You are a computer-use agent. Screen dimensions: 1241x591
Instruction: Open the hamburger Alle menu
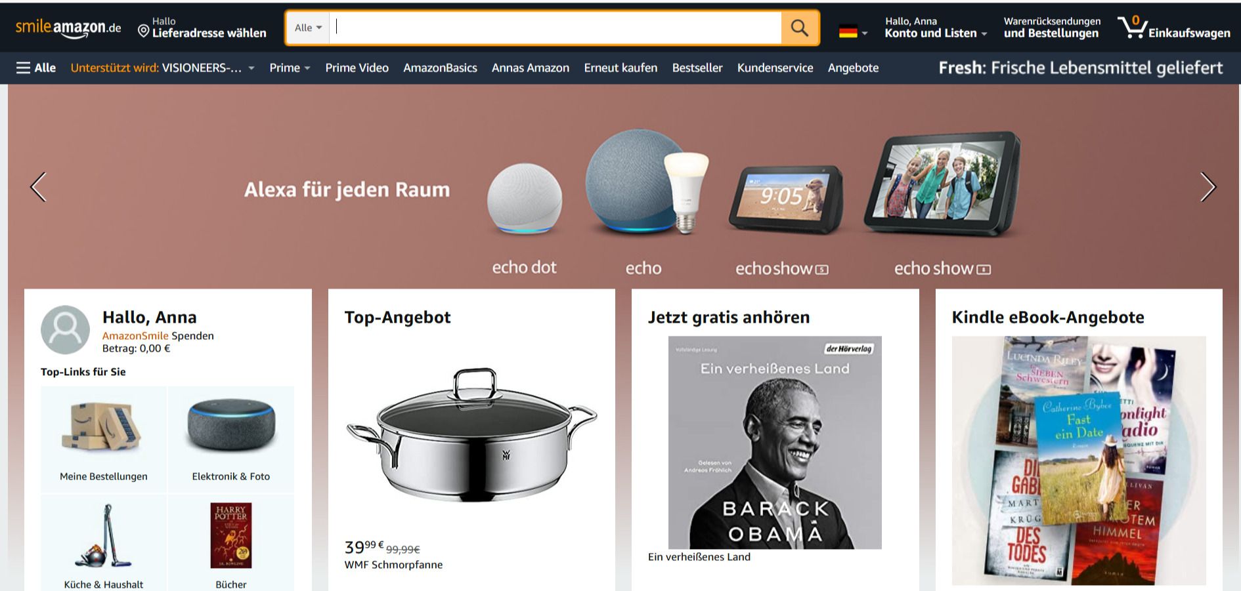click(x=36, y=68)
